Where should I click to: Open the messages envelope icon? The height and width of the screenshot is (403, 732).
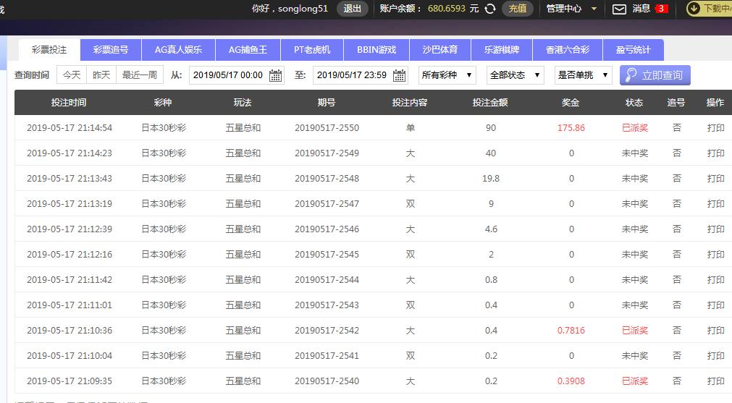tap(619, 9)
